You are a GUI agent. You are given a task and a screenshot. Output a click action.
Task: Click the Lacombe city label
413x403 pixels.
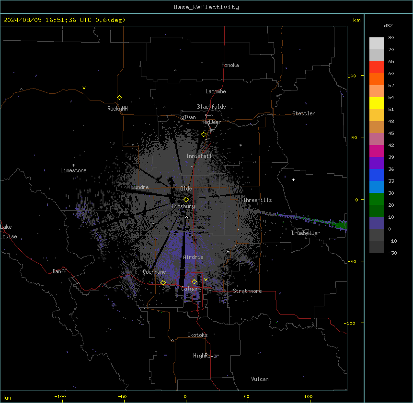[216, 91]
